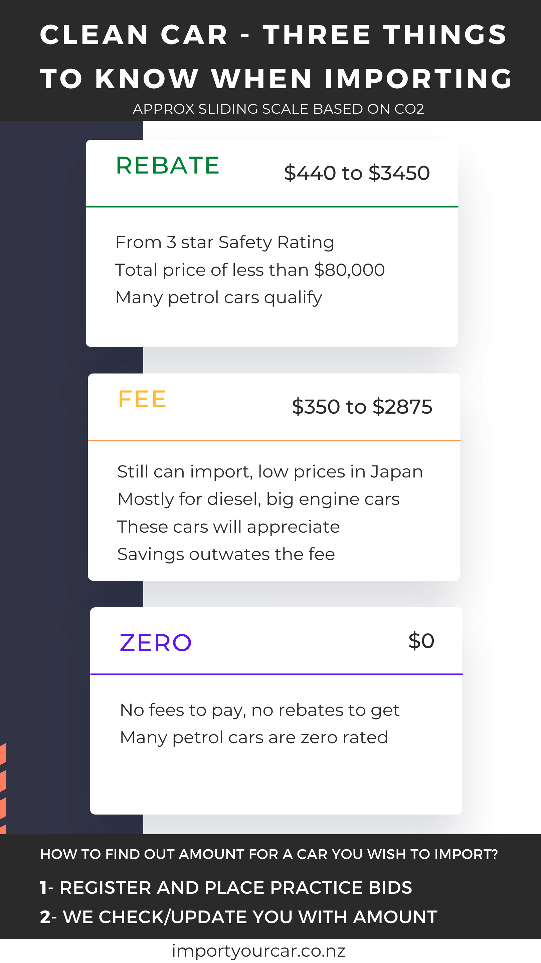Click 'No fees to pay, no rebates to get'
541x963 pixels.
click(x=259, y=710)
